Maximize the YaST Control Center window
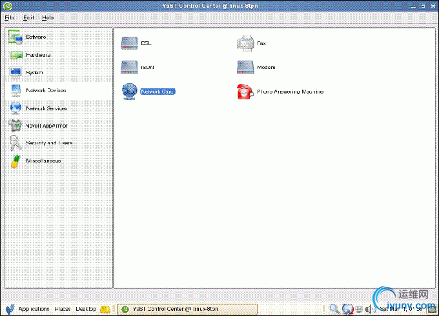The width and height of the screenshot is (439, 316). coord(423,6)
